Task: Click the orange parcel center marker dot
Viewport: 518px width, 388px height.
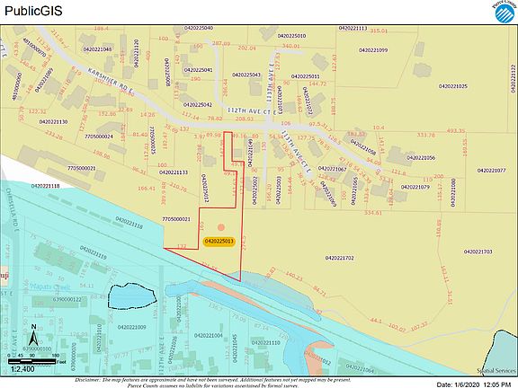Action: click(221, 227)
